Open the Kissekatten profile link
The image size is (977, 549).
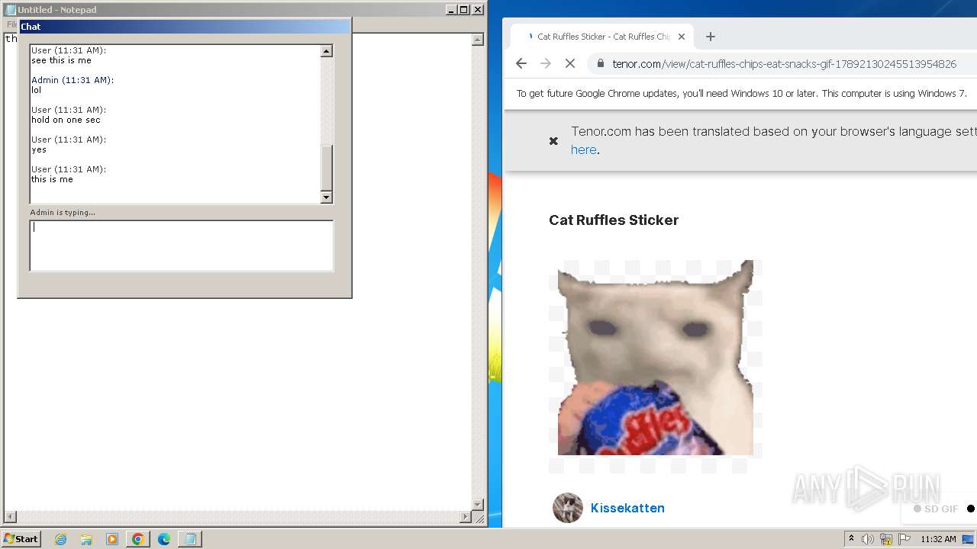[x=627, y=508]
